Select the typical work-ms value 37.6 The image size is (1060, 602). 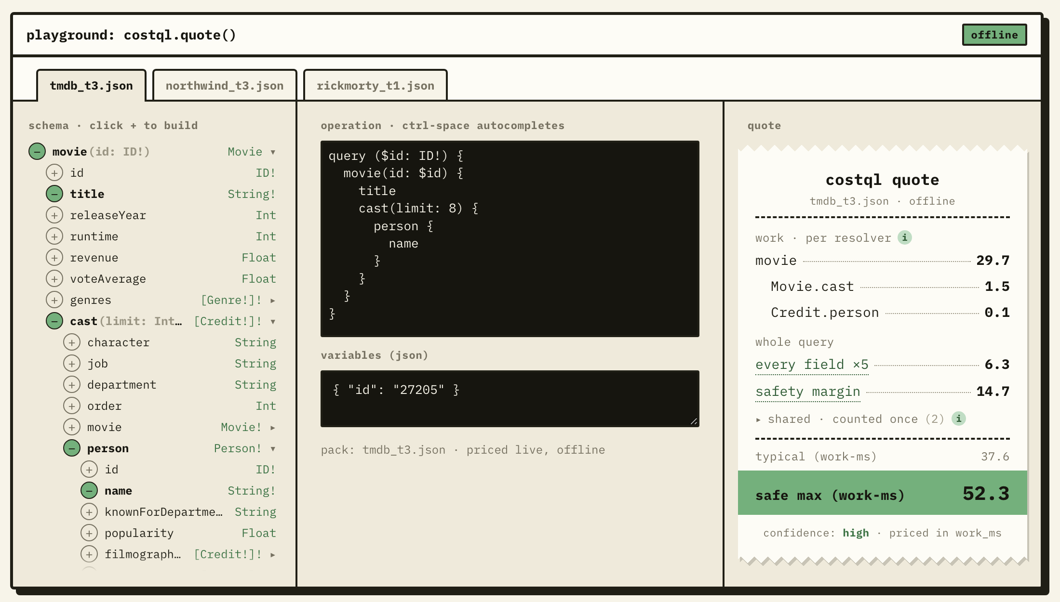pyautogui.click(x=995, y=457)
